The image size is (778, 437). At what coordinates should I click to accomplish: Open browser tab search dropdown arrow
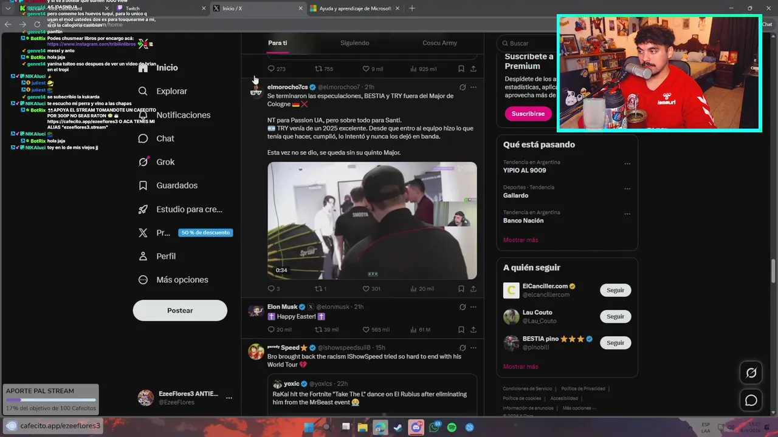pos(8,8)
